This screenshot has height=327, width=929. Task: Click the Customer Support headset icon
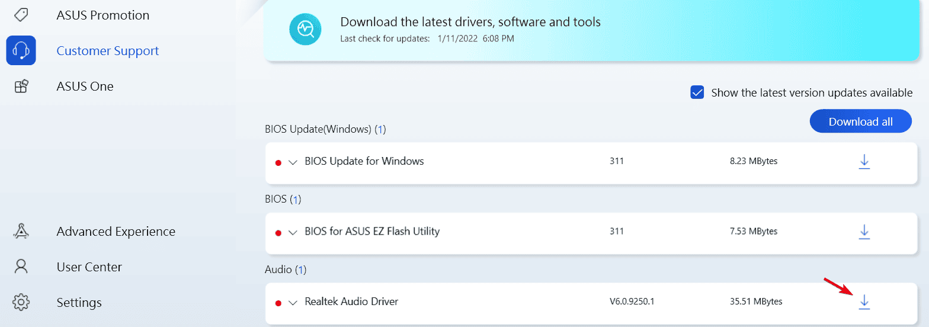(21, 50)
